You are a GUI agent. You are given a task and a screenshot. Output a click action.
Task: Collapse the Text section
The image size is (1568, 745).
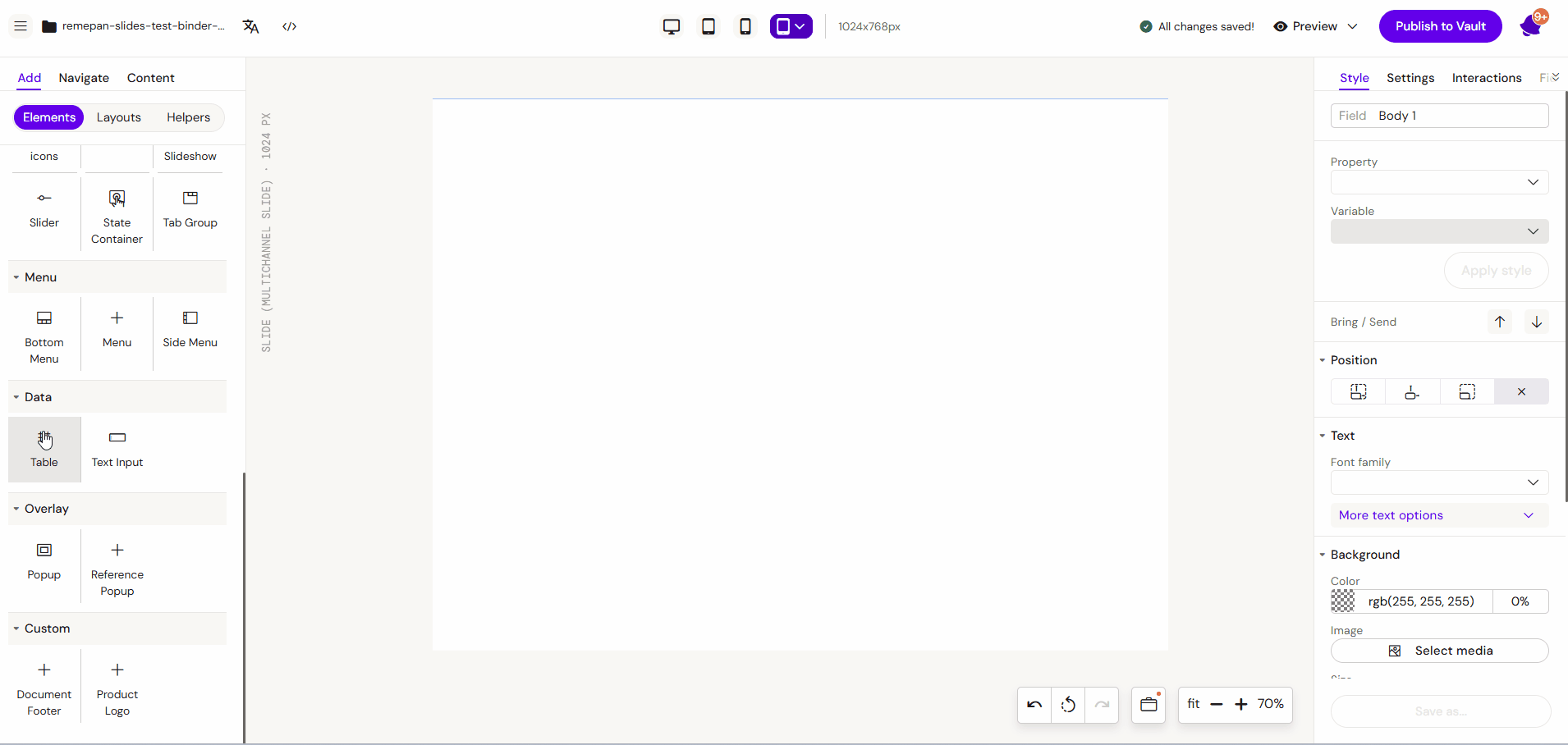coord(1336,436)
